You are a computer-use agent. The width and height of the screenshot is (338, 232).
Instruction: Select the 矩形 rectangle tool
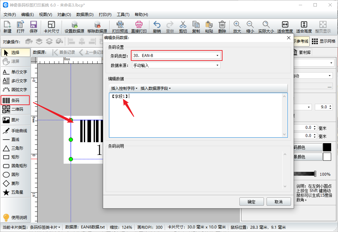click(15, 157)
